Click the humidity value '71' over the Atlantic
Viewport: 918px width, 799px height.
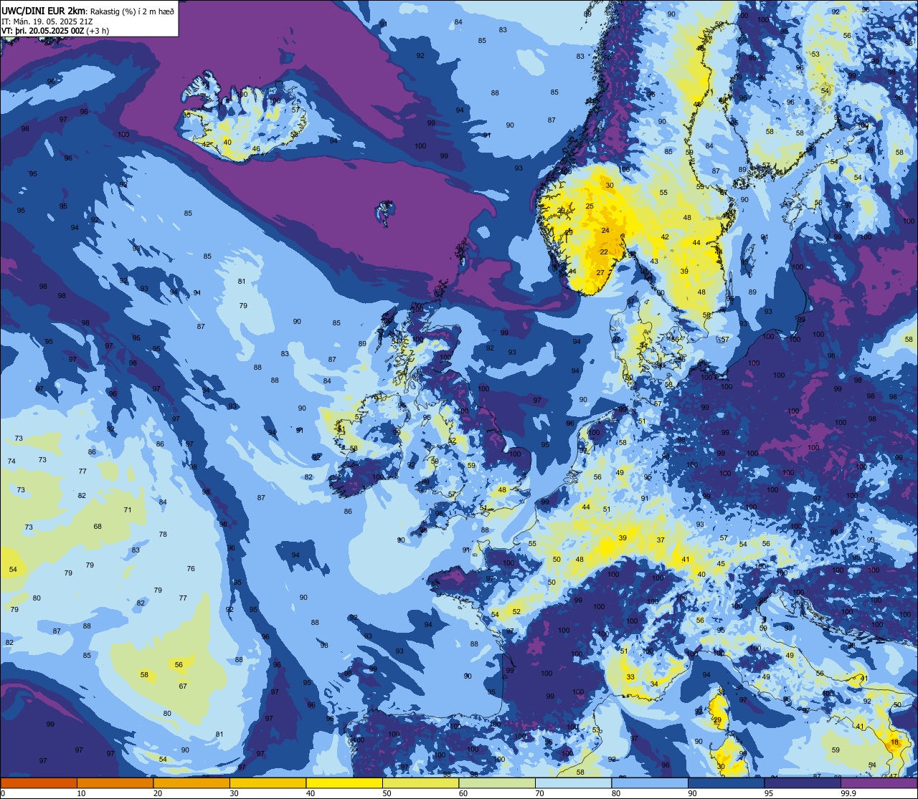[x=128, y=510]
